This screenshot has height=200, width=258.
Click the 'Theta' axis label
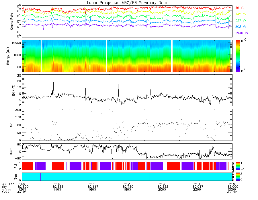[x=11, y=152]
